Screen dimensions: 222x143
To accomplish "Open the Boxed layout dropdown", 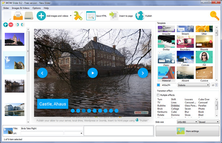I will [209, 122].
